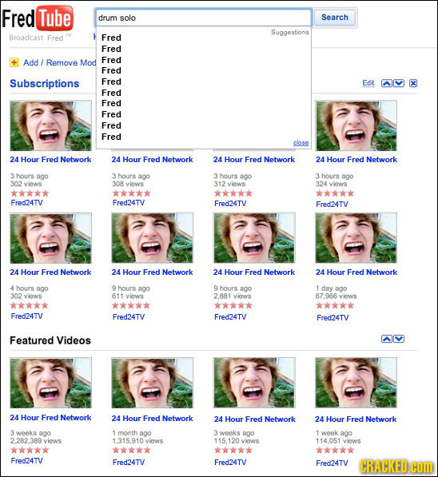Close the search suggestions list
This screenshot has width=438, height=477.
pyautogui.click(x=301, y=142)
